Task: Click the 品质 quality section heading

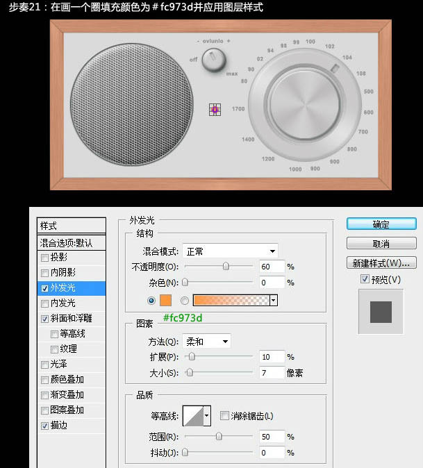Action: tap(144, 395)
